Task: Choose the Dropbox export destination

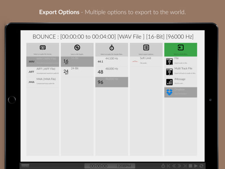Action: coord(181,92)
